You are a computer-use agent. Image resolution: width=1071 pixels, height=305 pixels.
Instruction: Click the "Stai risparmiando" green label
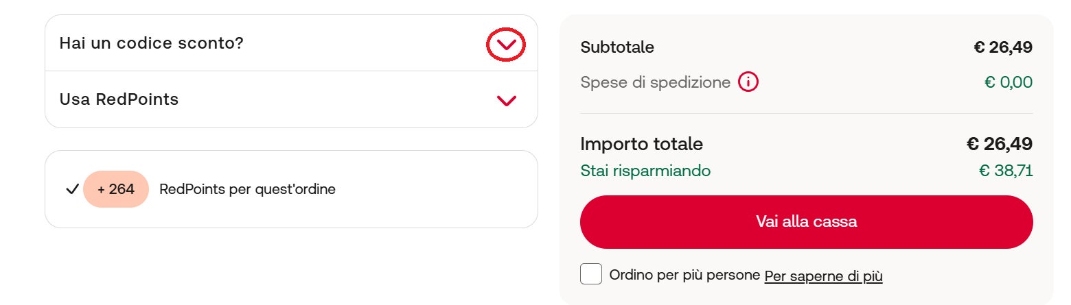tap(645, 171)
